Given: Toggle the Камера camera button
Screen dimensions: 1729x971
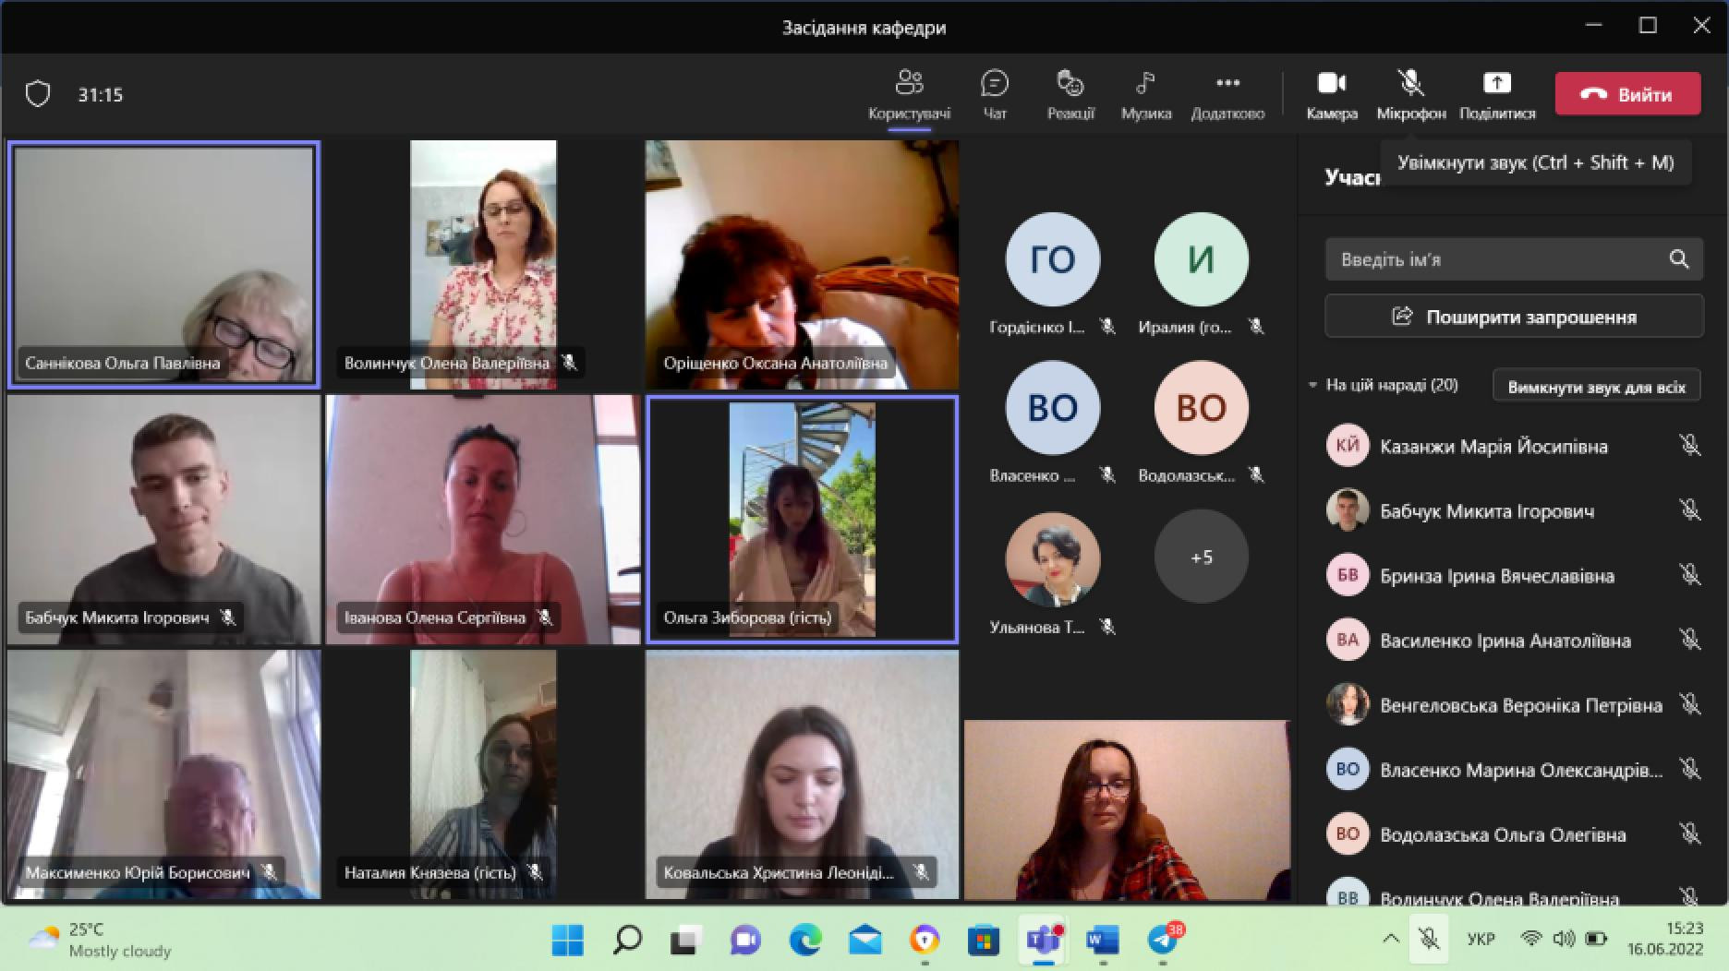Looking at the screenshot, I should (1332, 94).
